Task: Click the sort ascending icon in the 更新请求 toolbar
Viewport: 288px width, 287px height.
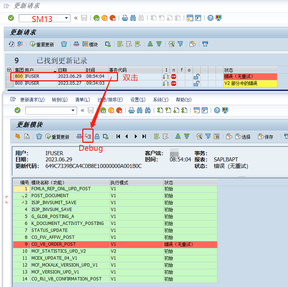Action: pyautogui.click(x=150, y=44)
